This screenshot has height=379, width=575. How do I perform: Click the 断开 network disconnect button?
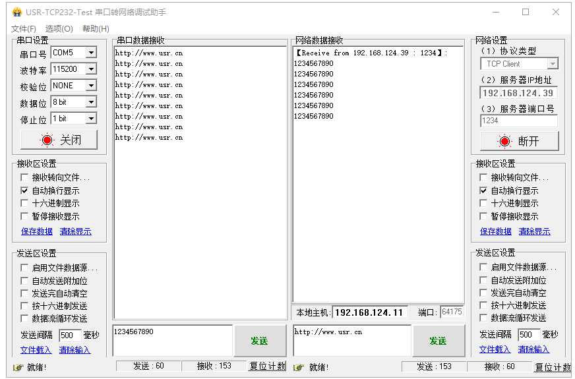[x=519, y=141]
